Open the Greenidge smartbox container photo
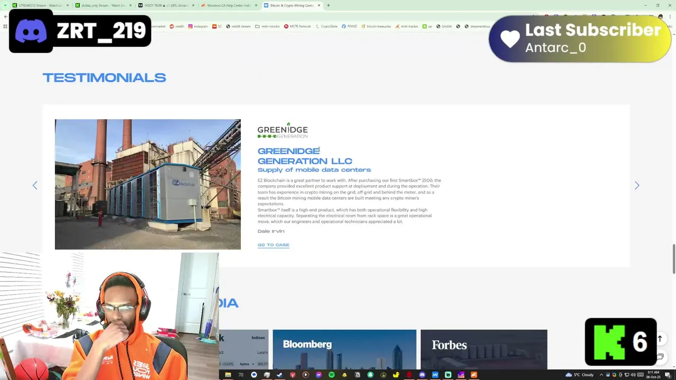The image size is (676, 380). tap(148, 184)
